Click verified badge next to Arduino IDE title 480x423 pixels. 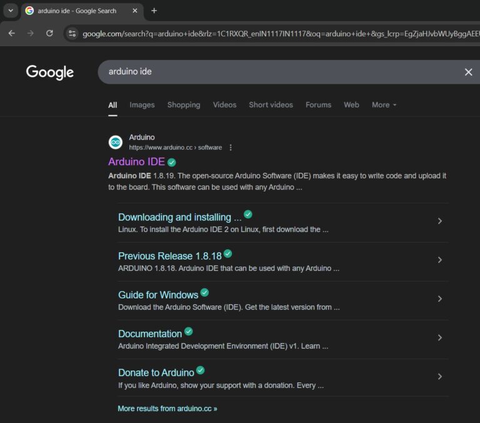(x=172, y=162)
